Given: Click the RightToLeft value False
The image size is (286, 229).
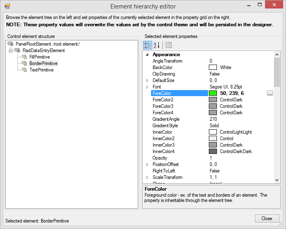Looking at the screenshot, I should (214, 171).
